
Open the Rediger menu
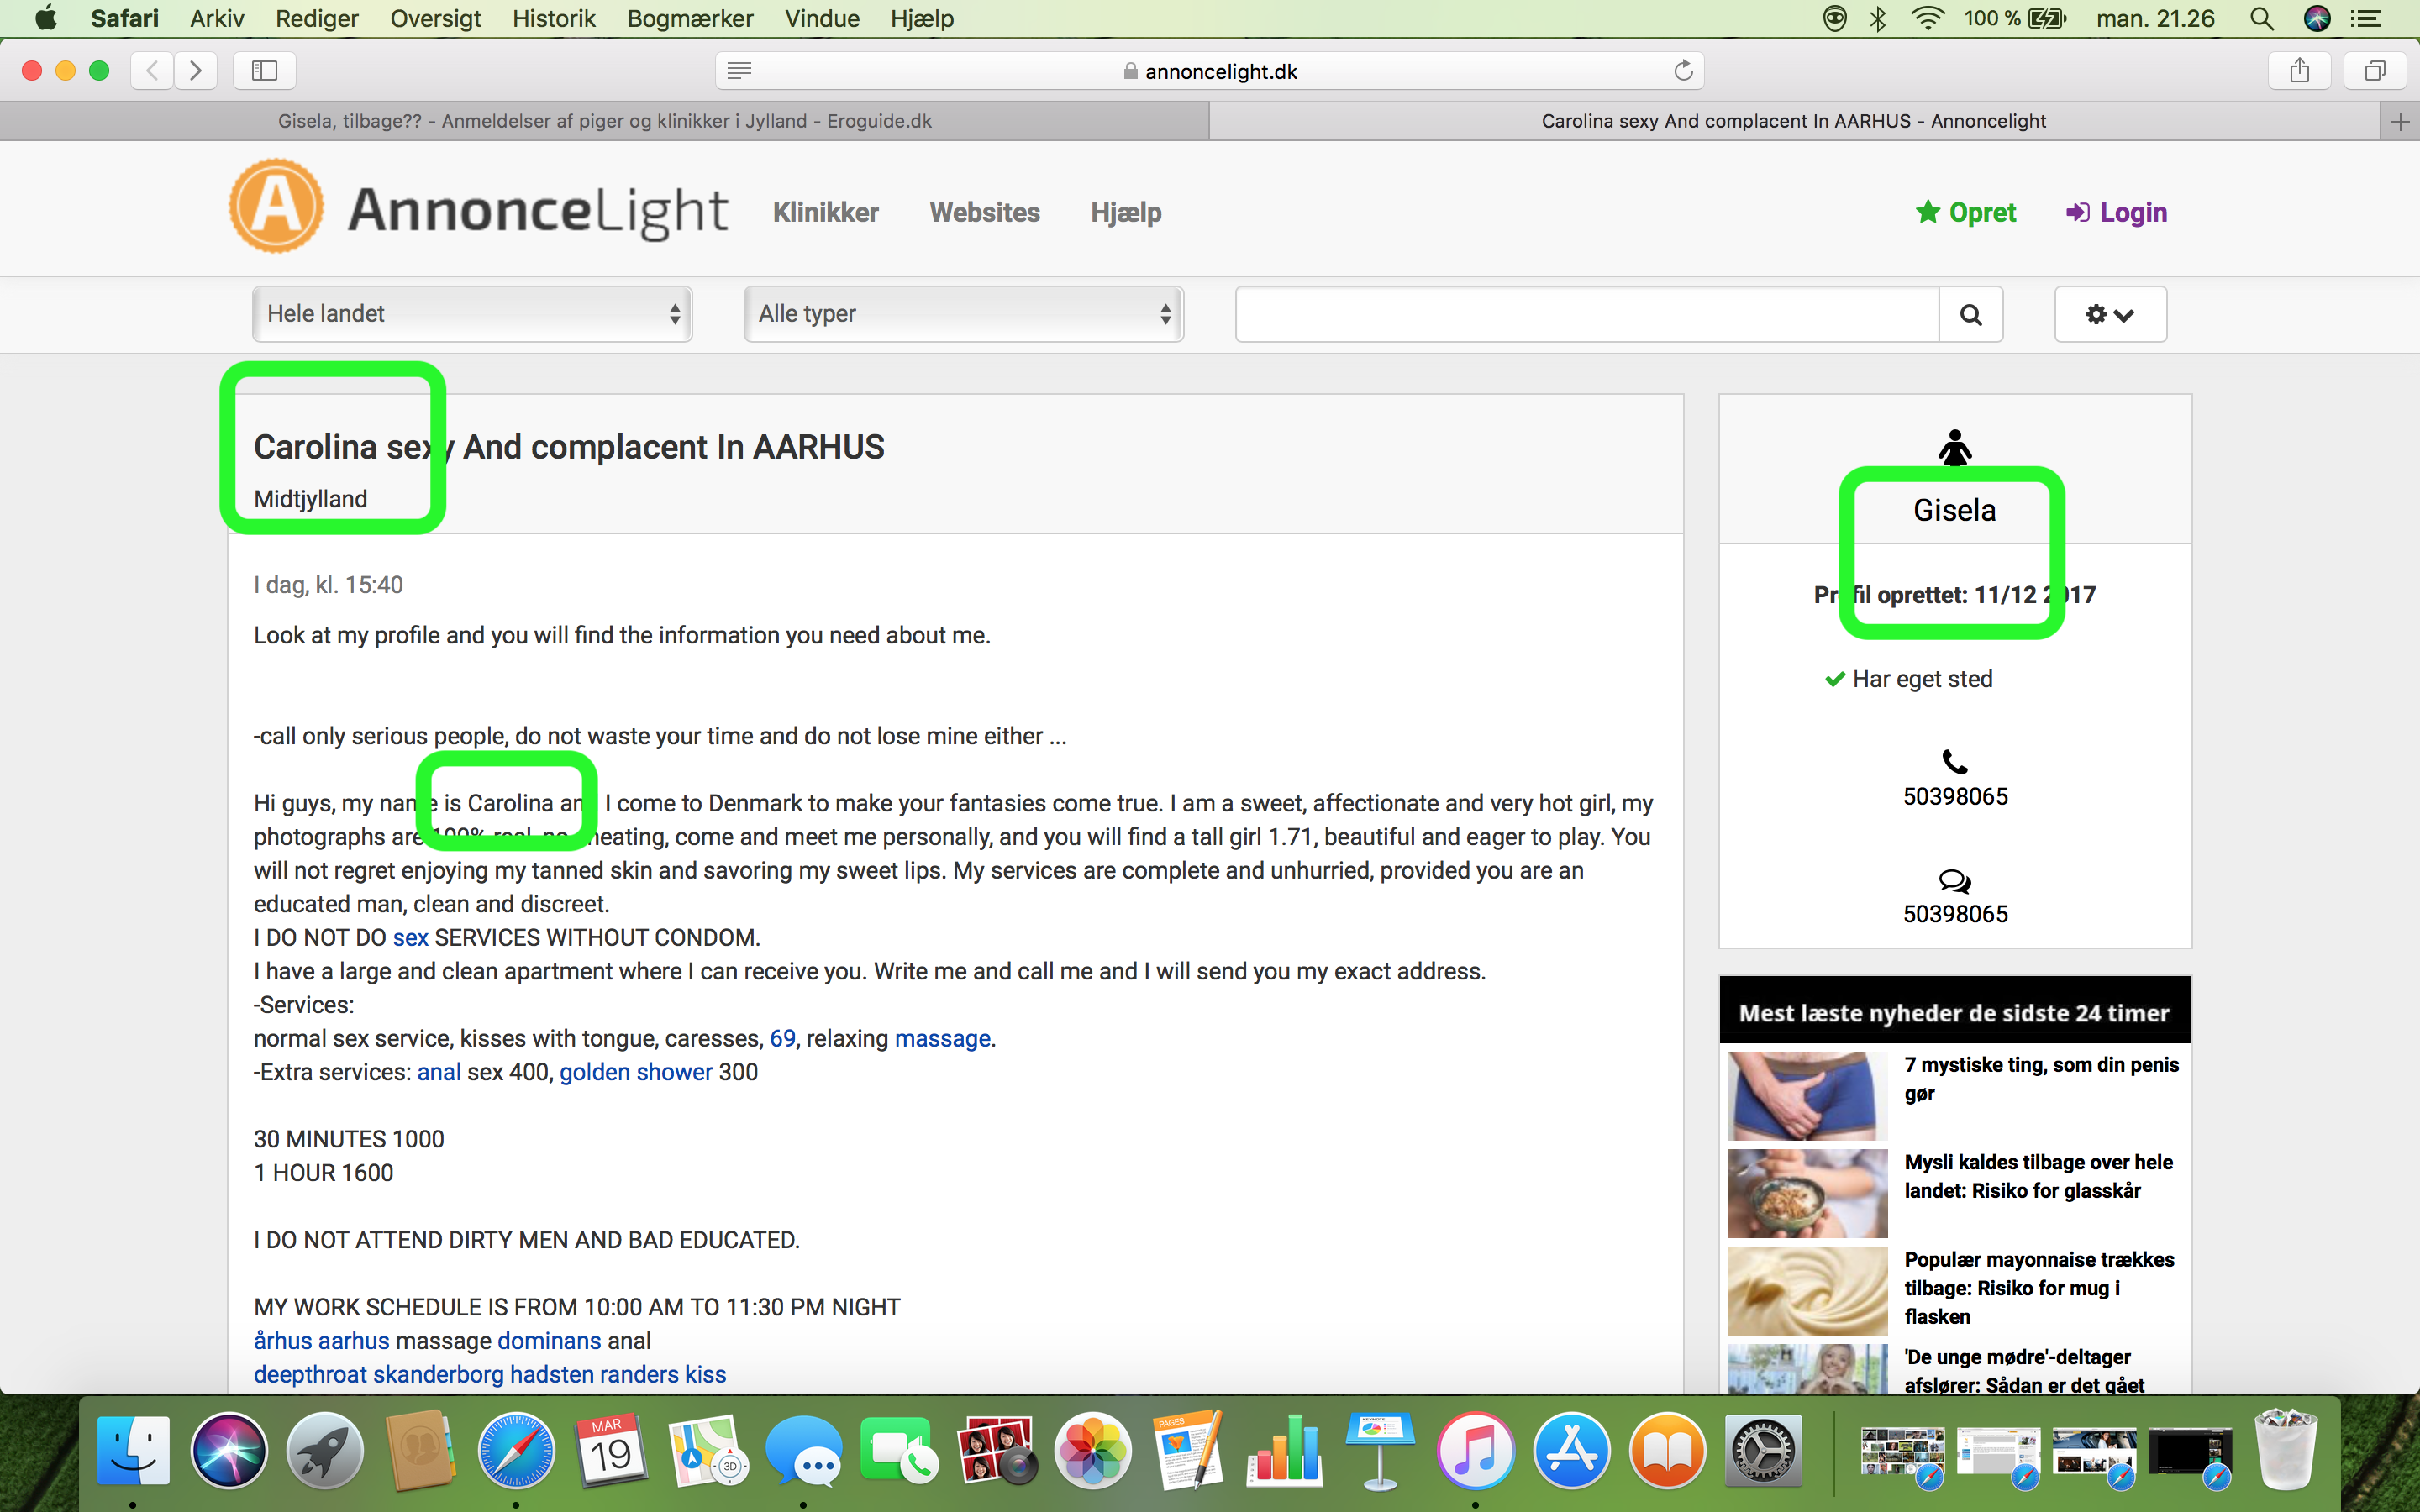click(316, 18)
